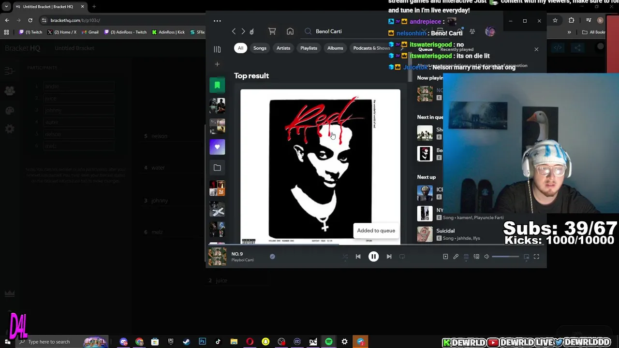Skip to next track
The image size is (619, 348).
coord(389,257)
